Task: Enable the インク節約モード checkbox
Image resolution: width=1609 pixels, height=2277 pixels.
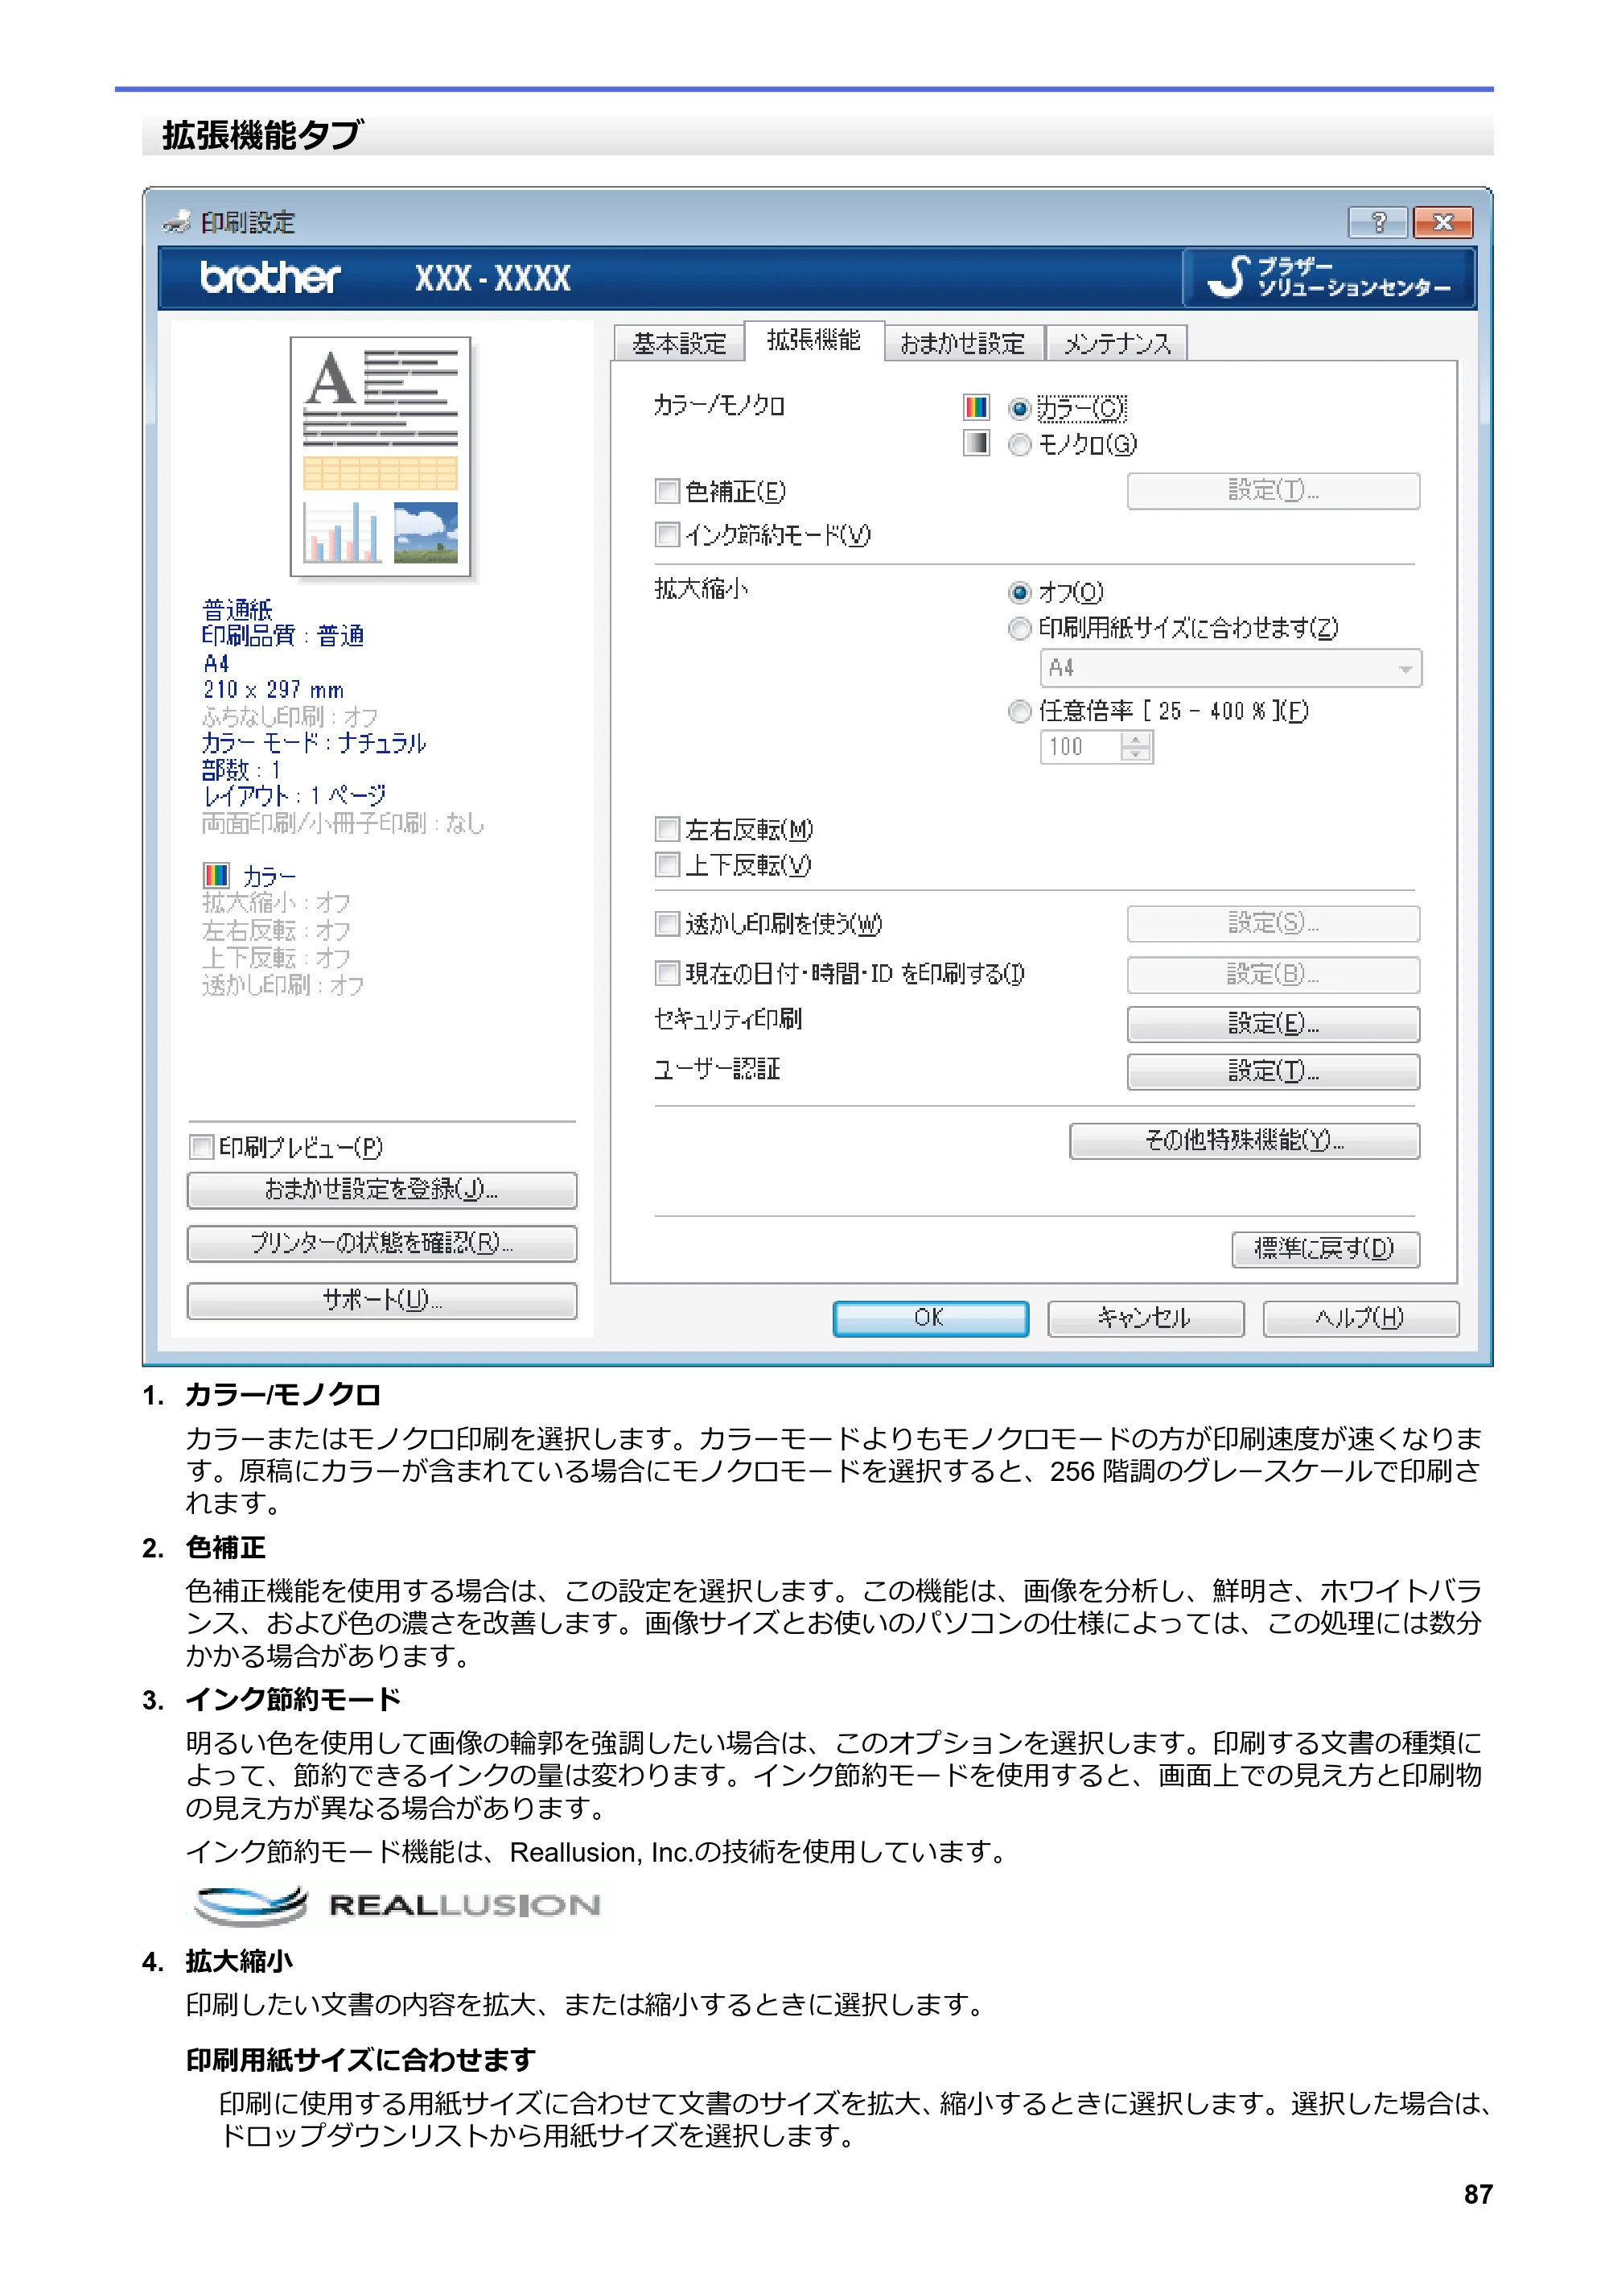Action: click(667, 534)
